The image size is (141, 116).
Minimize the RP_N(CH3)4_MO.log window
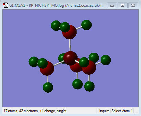click(x=112, y=5)
